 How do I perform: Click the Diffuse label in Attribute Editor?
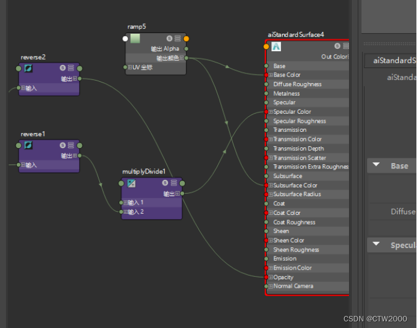(x=403, y=212)
